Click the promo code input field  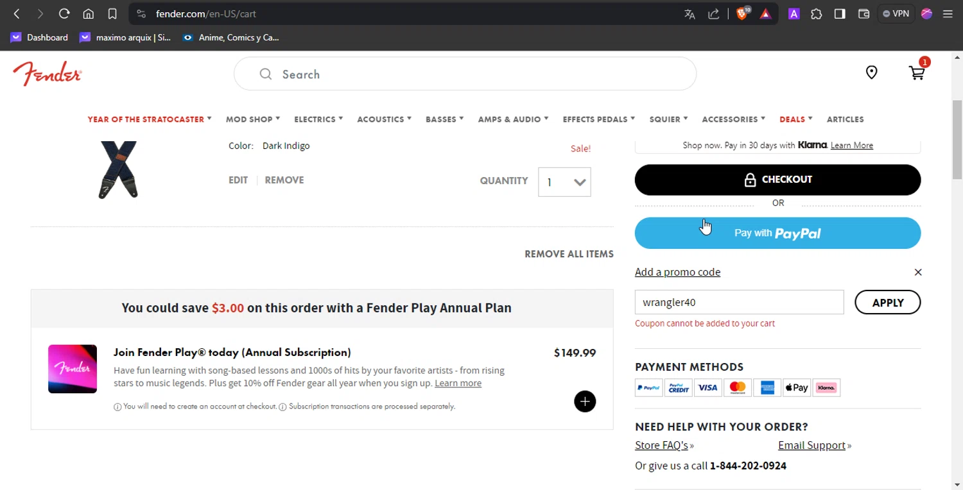point(739,302)
